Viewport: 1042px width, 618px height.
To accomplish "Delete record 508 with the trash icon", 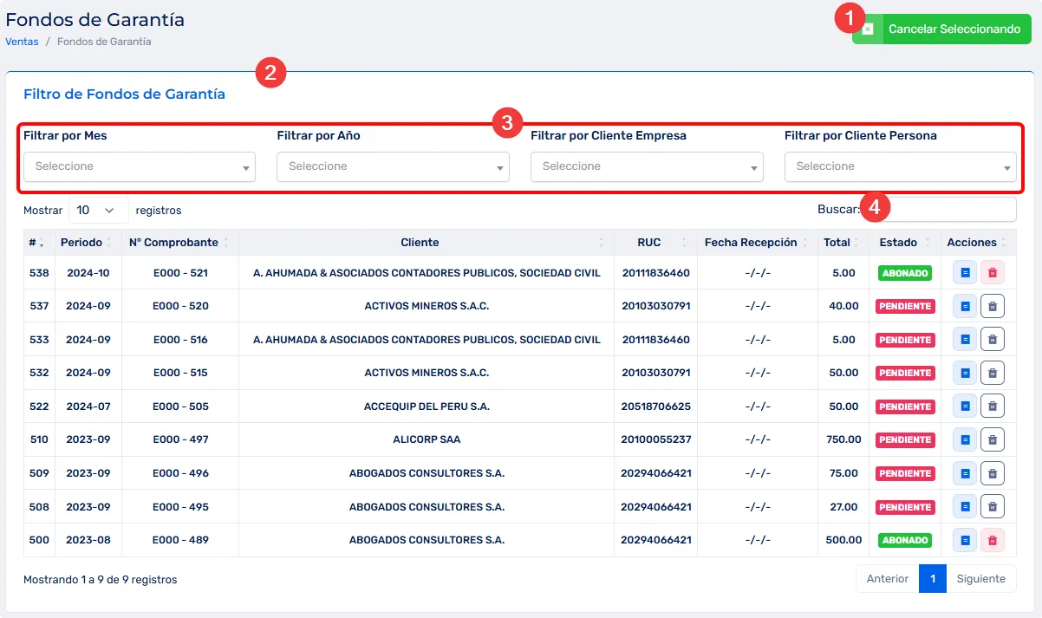I will pyautogui.click(x=993, y=506).
